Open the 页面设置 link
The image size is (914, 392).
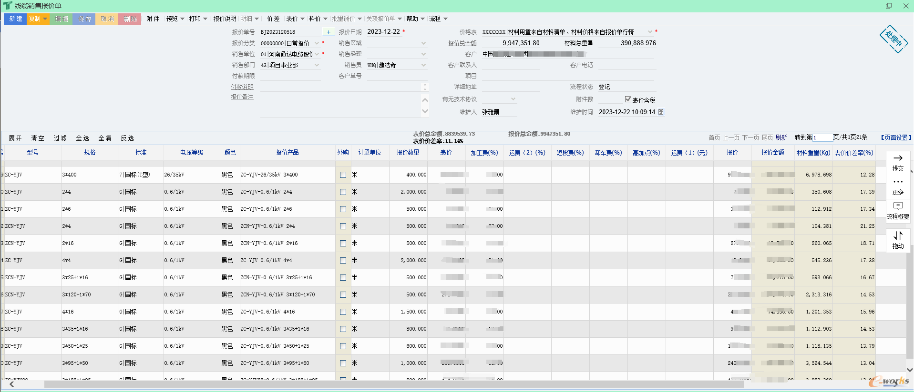click(896, 137)
